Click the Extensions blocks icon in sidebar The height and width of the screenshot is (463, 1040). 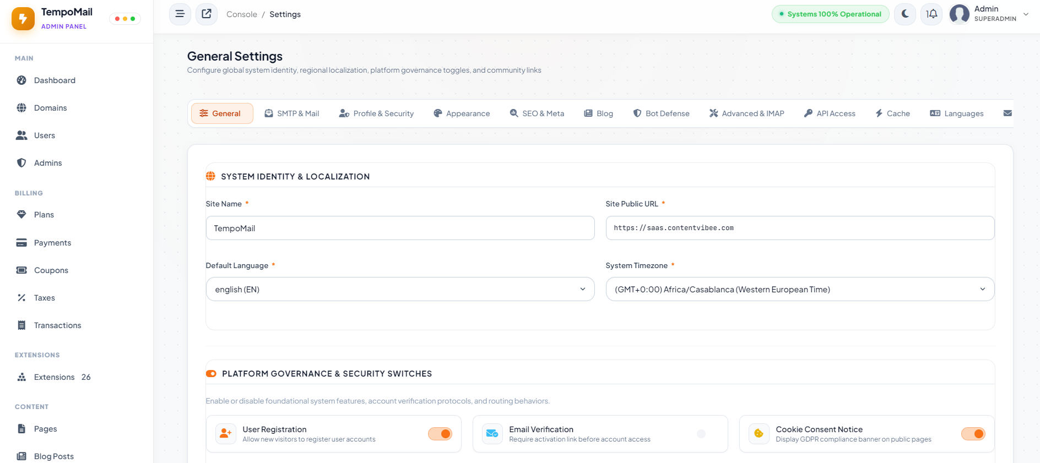tap(21, 377)
